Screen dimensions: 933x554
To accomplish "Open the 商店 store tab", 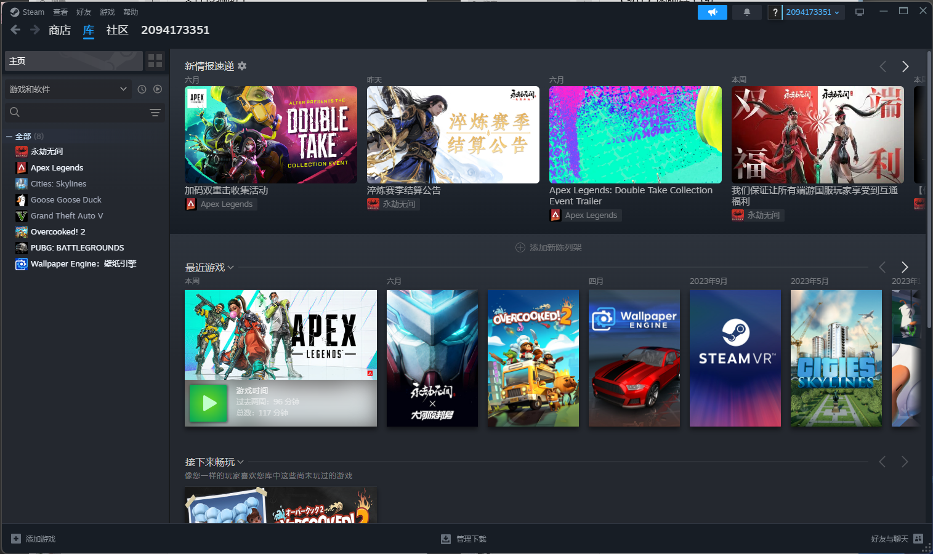I will click(x=60, y=30).
